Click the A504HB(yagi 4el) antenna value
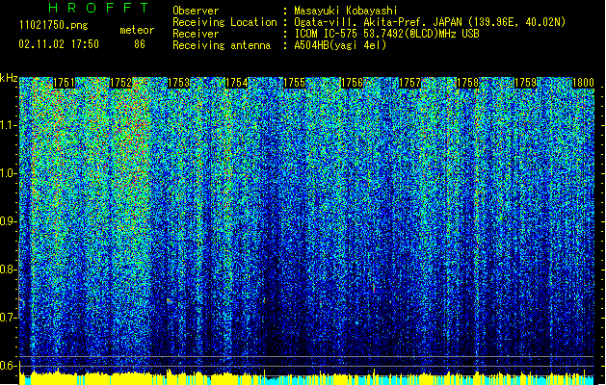Screen dimensions: 606x385 point(340,45)
